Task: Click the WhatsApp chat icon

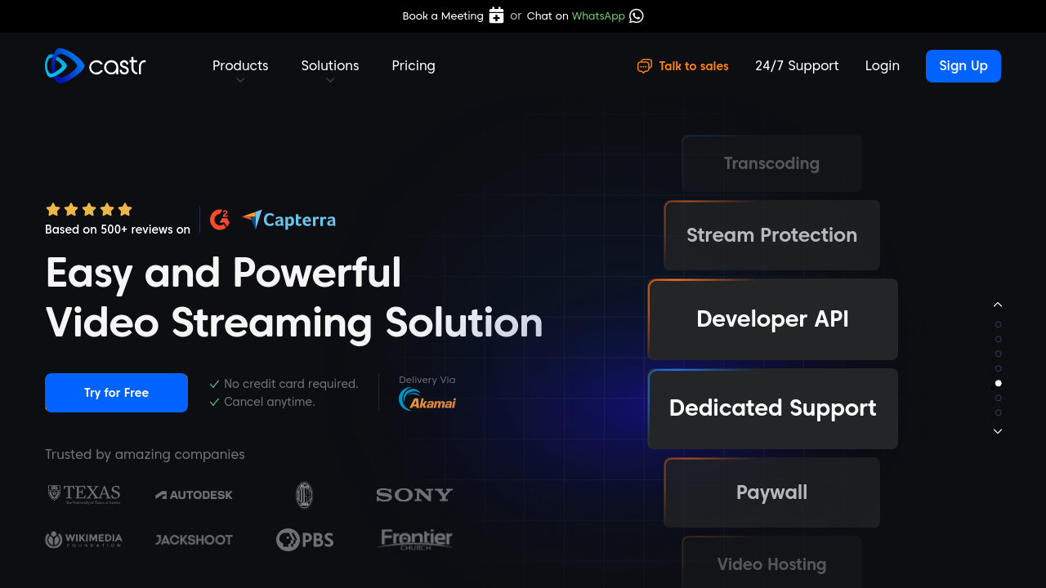Action: click(x=637, y=16)
